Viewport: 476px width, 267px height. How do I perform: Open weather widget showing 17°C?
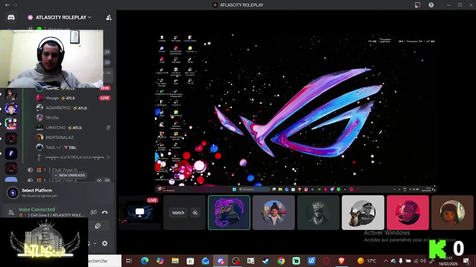point(367,261)
